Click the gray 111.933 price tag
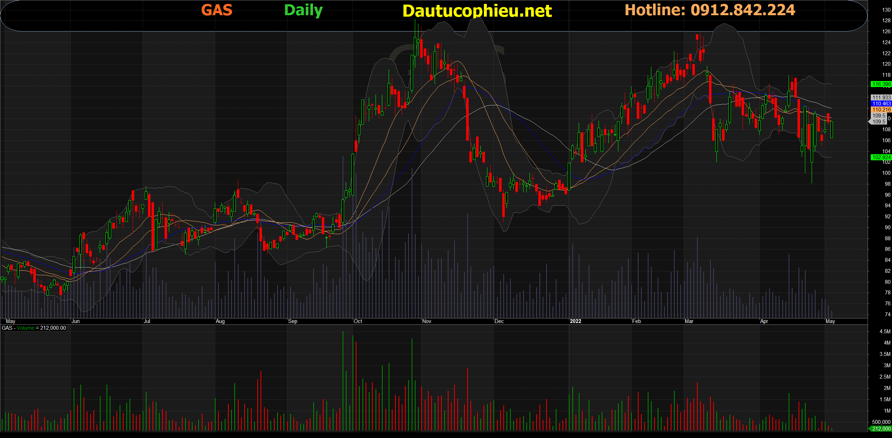This screenshot has width=892, height=438. click(x=881, y=98)
